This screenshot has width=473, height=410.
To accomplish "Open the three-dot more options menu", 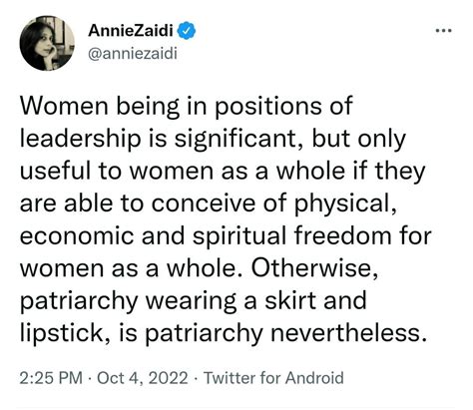I will pos(444,31).
